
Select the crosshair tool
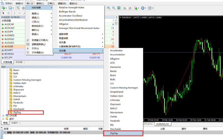9,13
